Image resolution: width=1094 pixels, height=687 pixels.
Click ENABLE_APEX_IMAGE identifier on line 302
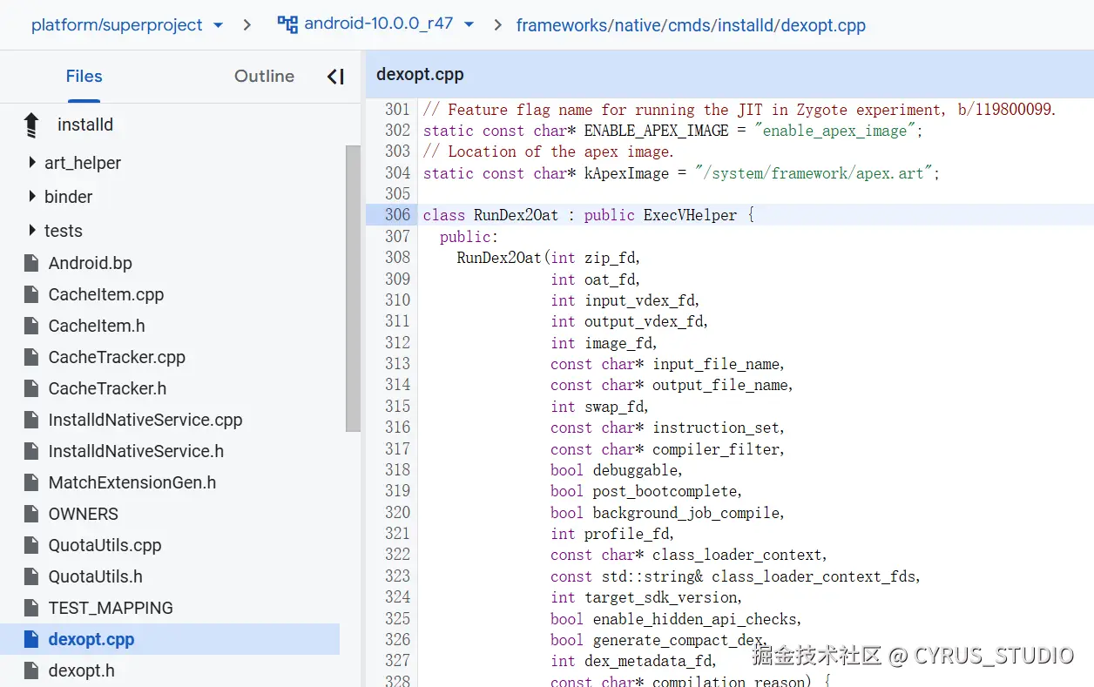656,131
